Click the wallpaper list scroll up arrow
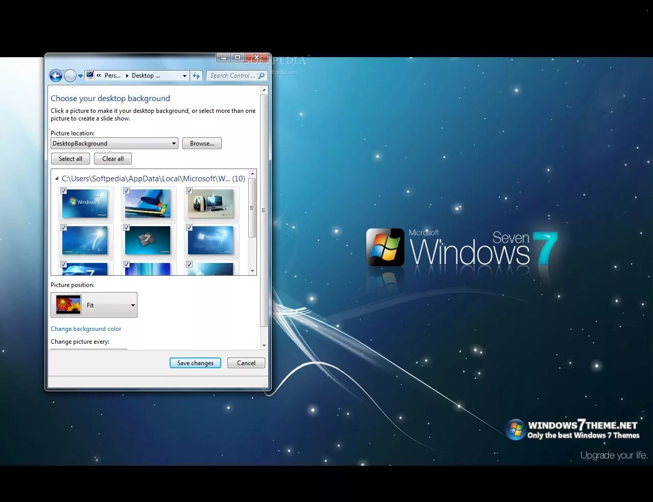The image size is (653, 502). [252, 174]
